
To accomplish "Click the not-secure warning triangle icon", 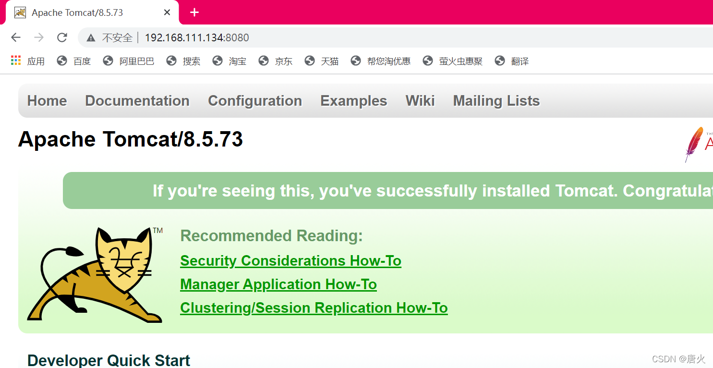I will point(91,37).
